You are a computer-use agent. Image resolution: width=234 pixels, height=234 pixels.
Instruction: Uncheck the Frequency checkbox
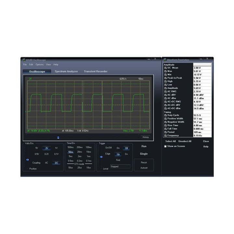tap(165, 136)
